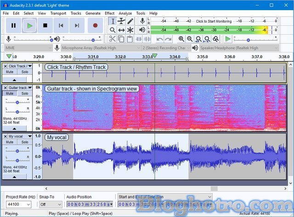Screen dimensions: 294x217
Task: Skip to start of project
Action: [61, 25]
